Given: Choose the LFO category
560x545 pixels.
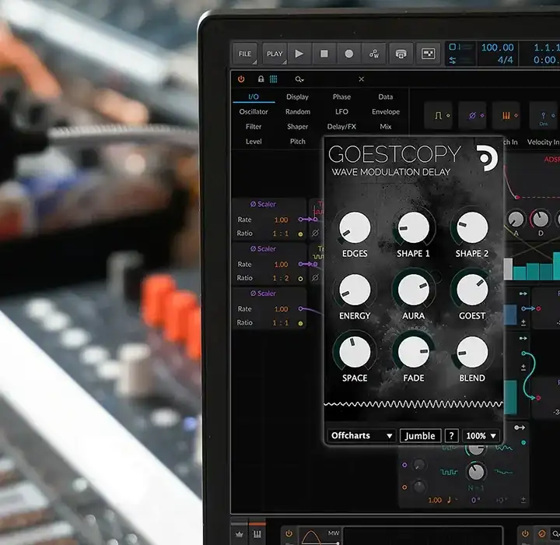Looking at the screenshot, I should [341, 112].
